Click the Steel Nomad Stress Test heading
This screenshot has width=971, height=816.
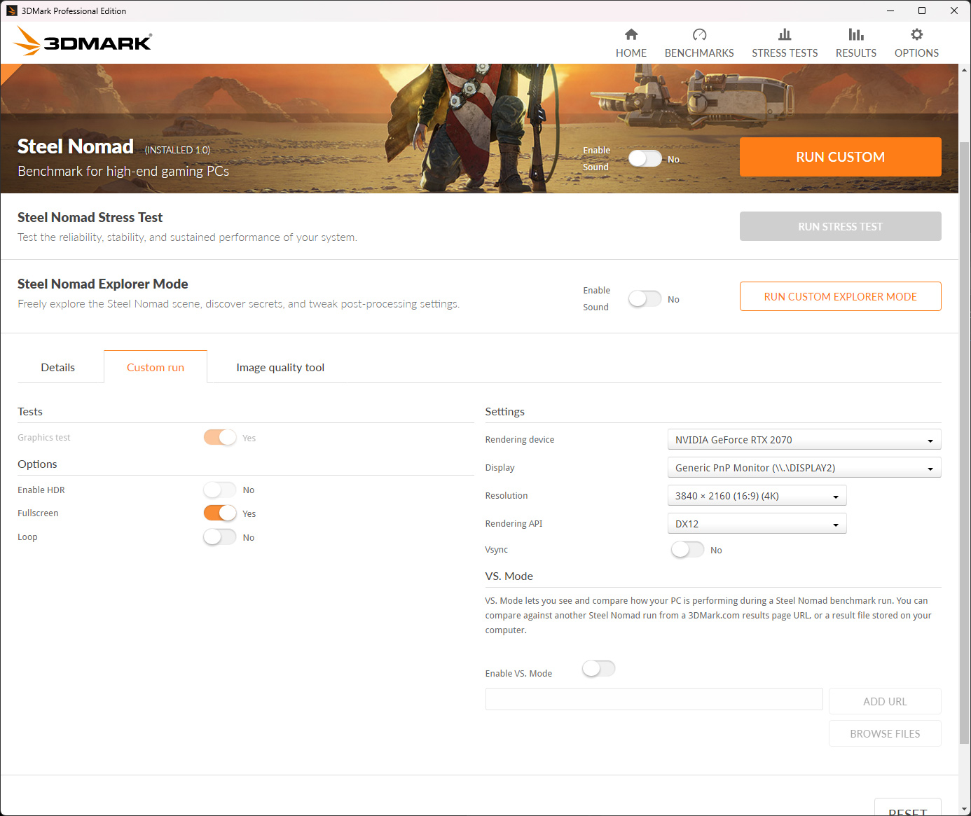pos(90,218)
